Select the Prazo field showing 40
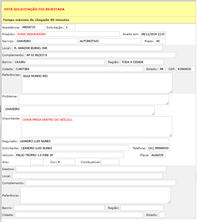 pyautogui.click(x=160, y=41)
